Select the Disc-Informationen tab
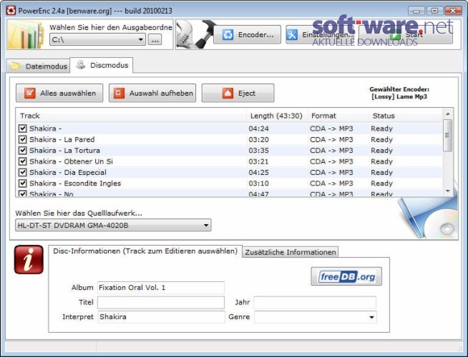468x357 pixels. pyautogui.click(x=145, y=251)
